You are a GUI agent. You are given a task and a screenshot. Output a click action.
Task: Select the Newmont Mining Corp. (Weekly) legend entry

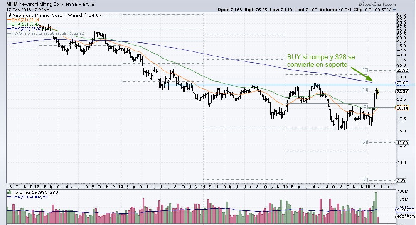click(x=57, y=15)
